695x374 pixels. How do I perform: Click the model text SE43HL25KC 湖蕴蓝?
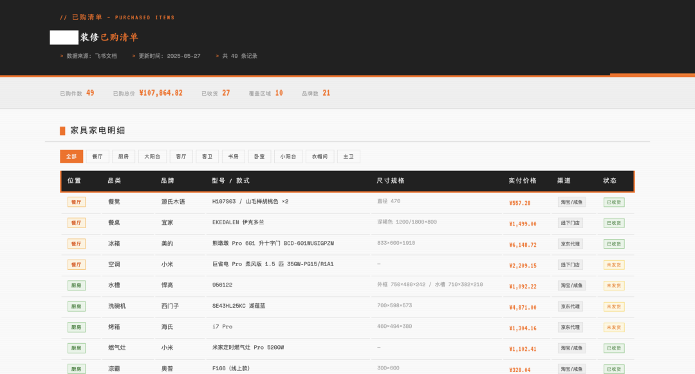(239, 307)
